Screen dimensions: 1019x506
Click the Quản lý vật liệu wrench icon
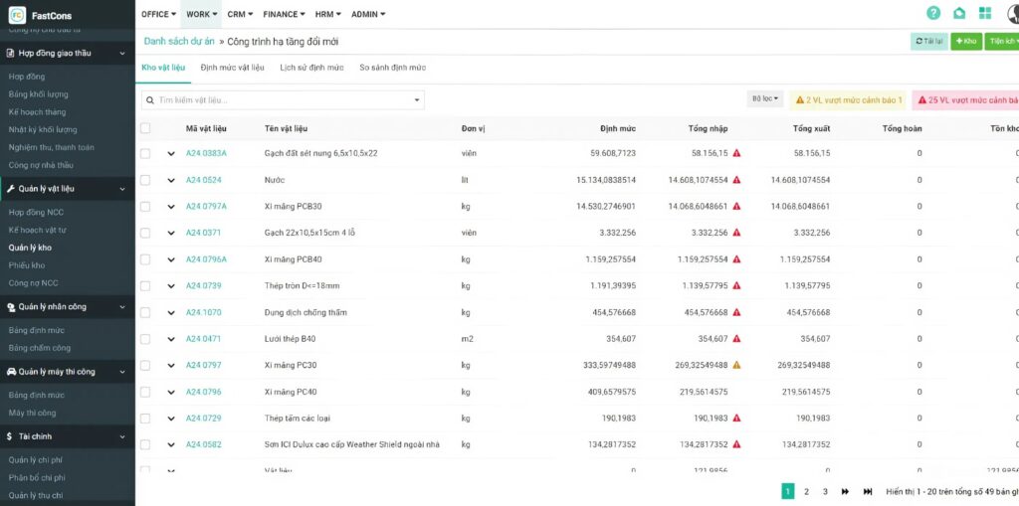11,188
